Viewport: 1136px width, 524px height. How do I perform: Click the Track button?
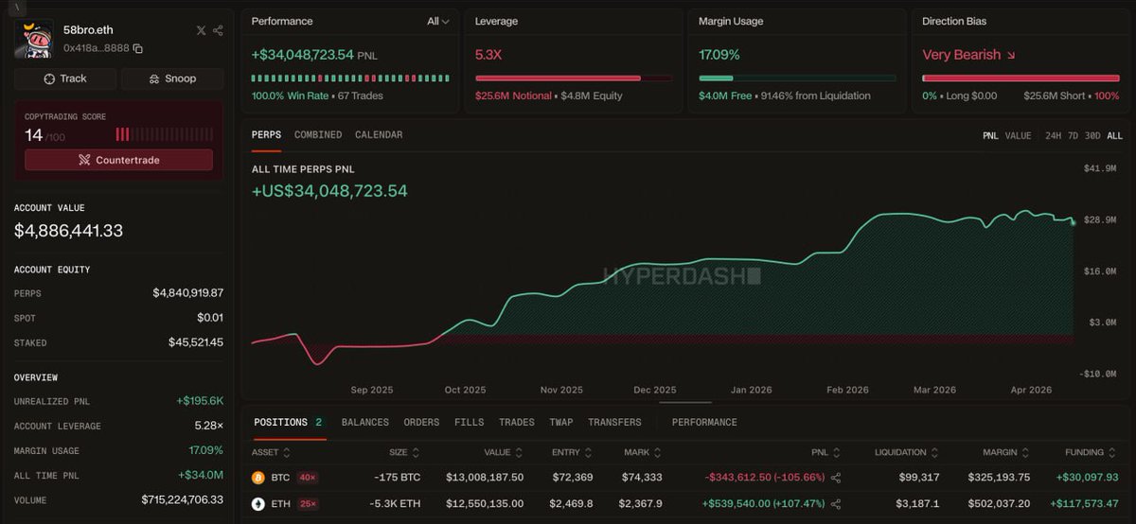pos(65,79)
